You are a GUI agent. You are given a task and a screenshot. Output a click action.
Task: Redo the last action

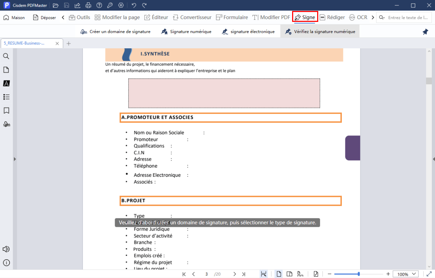(144, 5)
